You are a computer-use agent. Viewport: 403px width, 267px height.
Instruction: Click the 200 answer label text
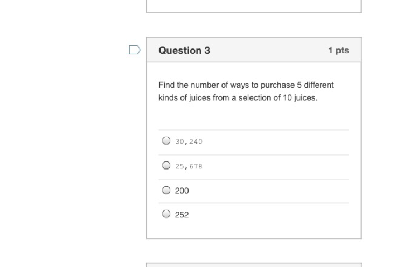182,191
